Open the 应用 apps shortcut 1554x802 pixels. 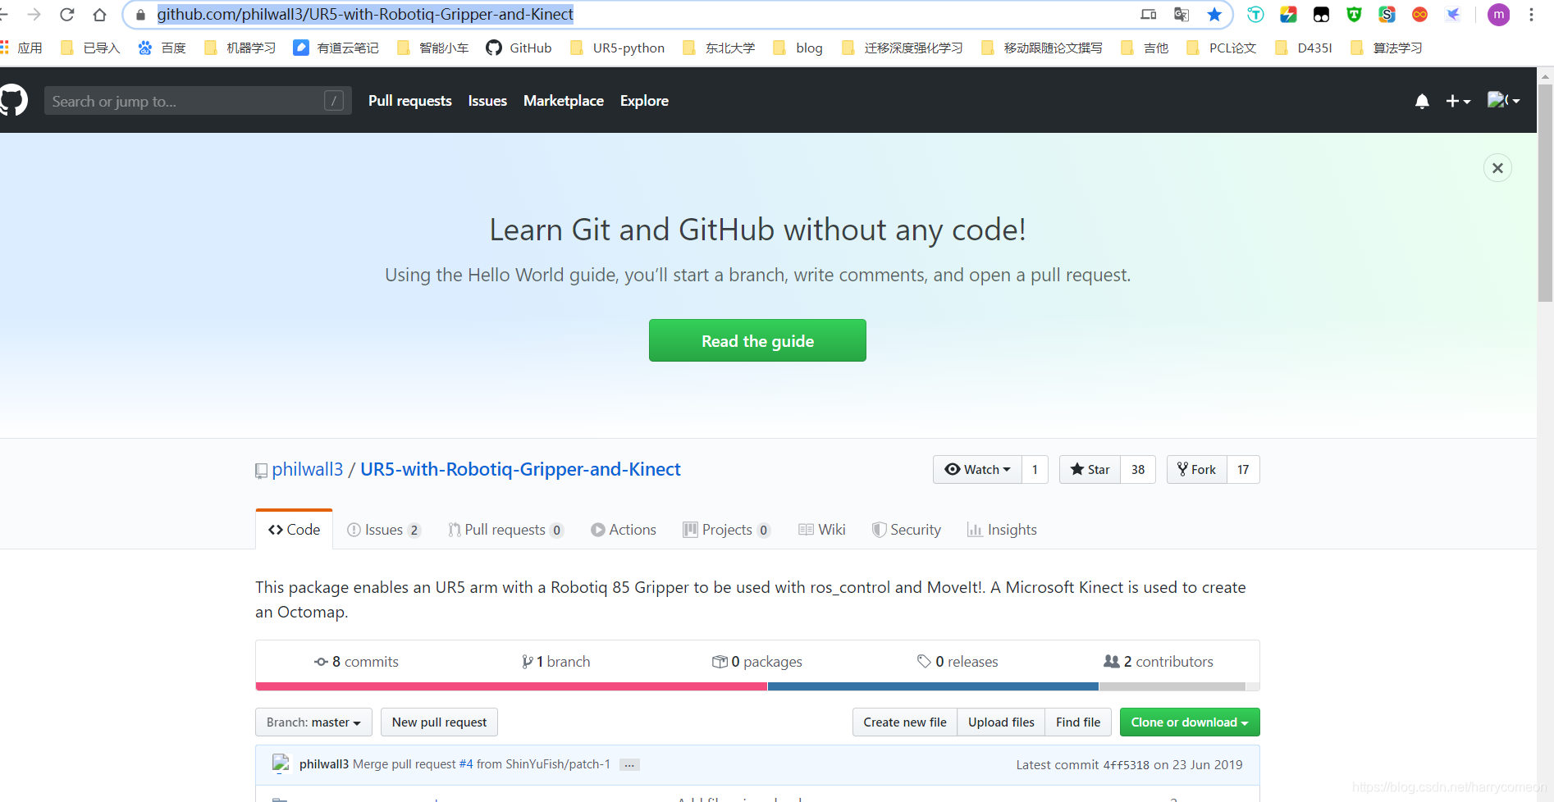pyautogui.click(x=21, y=48)
